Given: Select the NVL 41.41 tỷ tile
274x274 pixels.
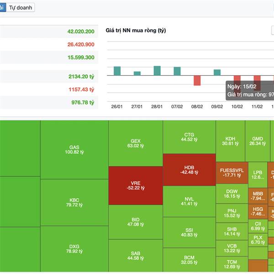Looking at the screenshot, I should click(189, 201).
